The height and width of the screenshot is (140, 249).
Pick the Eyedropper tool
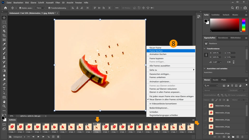[x=4, y=44]
